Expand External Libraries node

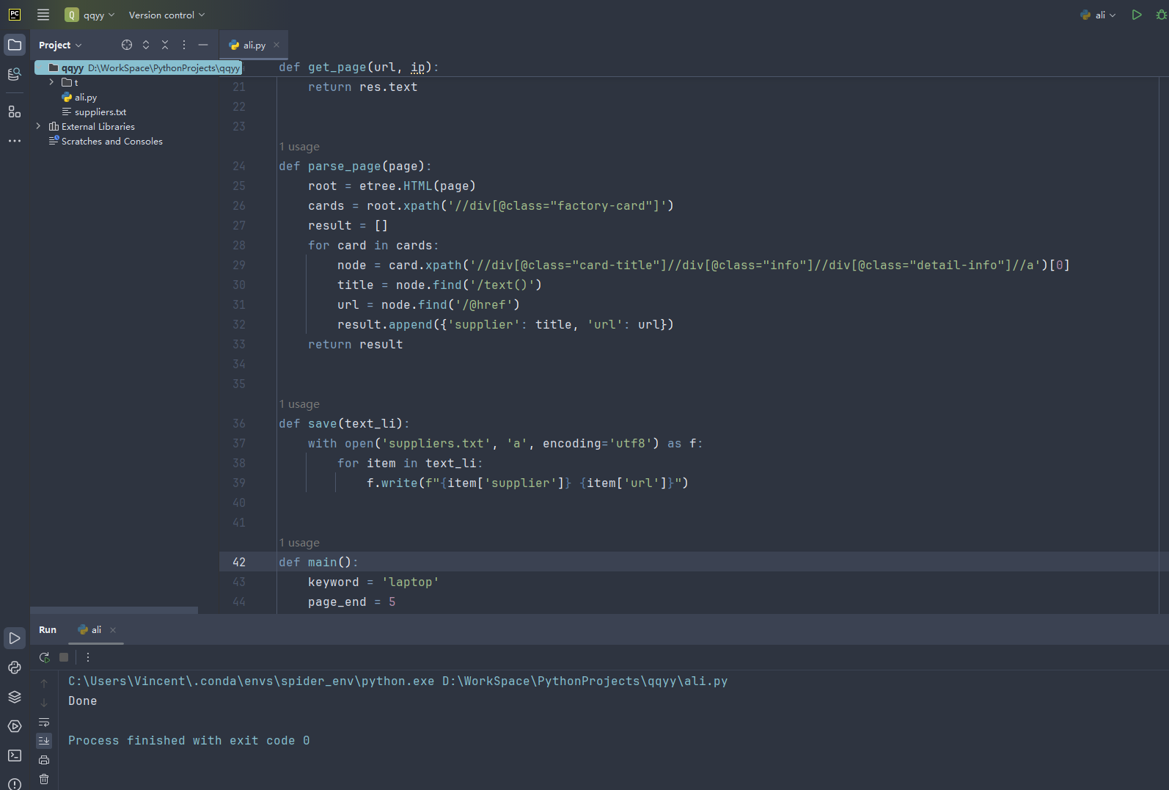coord(38,126)
